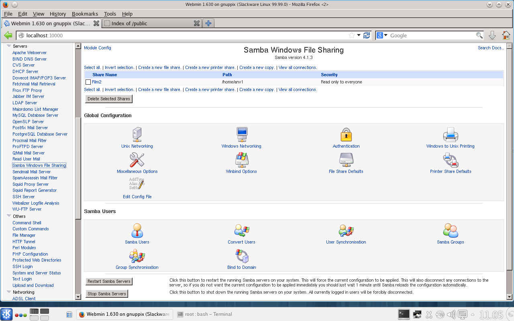Open the Search Docs link
This screenshot has width=514, height=321.
click(x=491, y=48)
